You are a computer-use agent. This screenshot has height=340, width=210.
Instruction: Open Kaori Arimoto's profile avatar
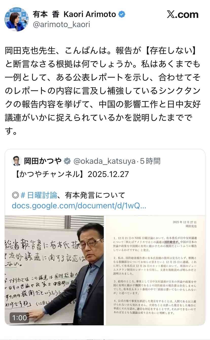coord(17,19)
